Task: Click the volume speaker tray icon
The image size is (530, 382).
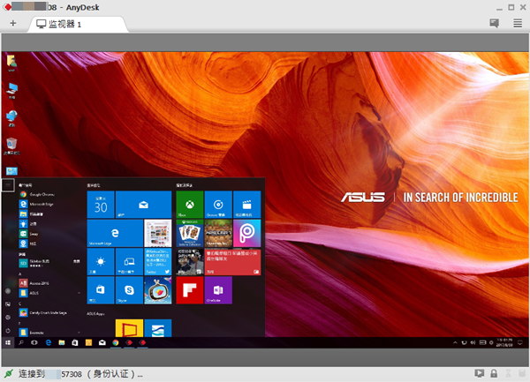Action: point(473,342)
